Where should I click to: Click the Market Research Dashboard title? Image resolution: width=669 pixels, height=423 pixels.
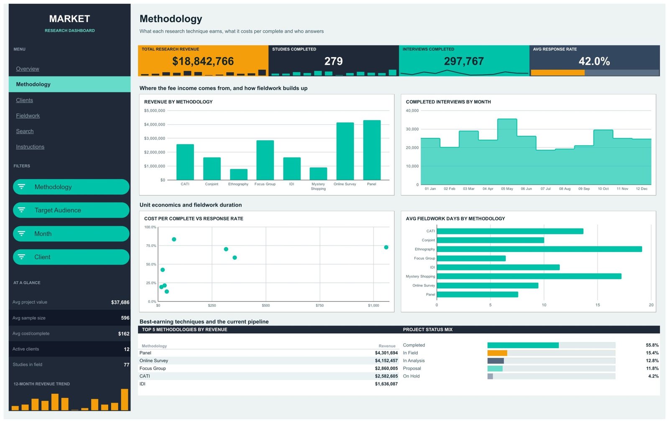69,23
